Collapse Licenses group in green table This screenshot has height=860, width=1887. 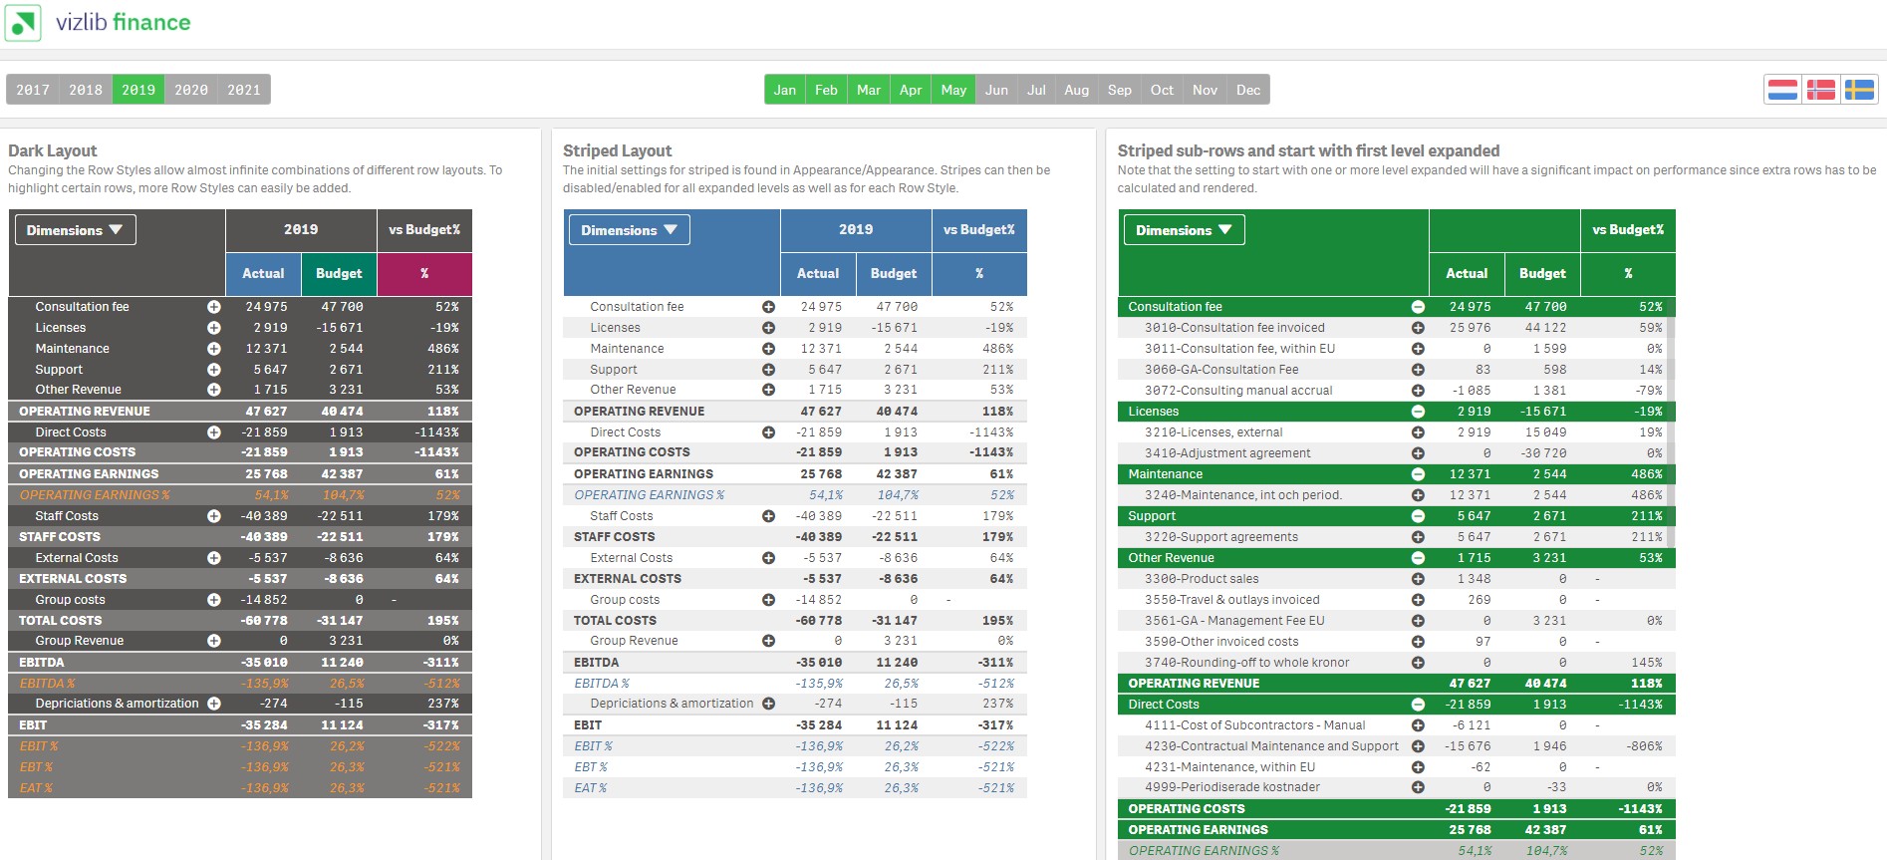coord(1418,412)
